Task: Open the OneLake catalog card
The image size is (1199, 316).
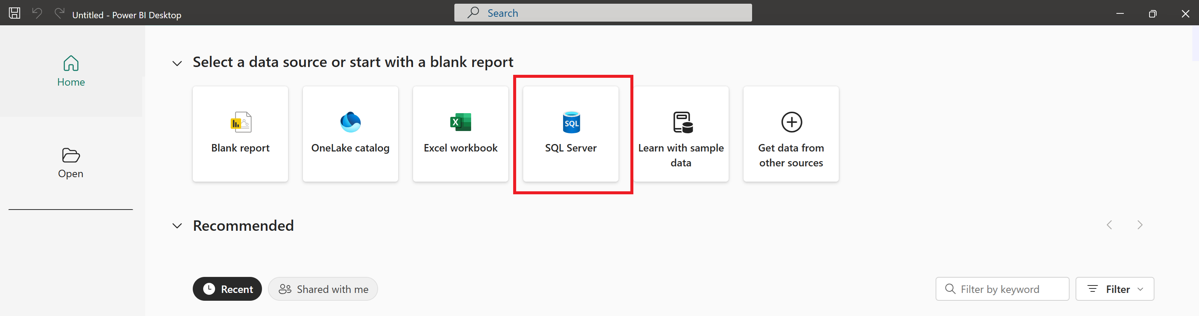Action: tap(351, 134)
